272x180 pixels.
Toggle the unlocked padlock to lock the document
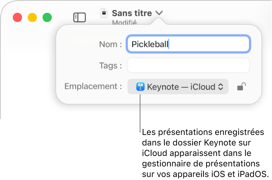[x=241, y=87]
